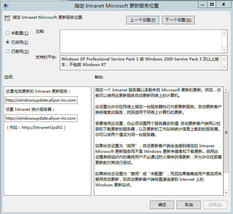
Task: Click the 确定 button
Action: (x=162, y=205)
